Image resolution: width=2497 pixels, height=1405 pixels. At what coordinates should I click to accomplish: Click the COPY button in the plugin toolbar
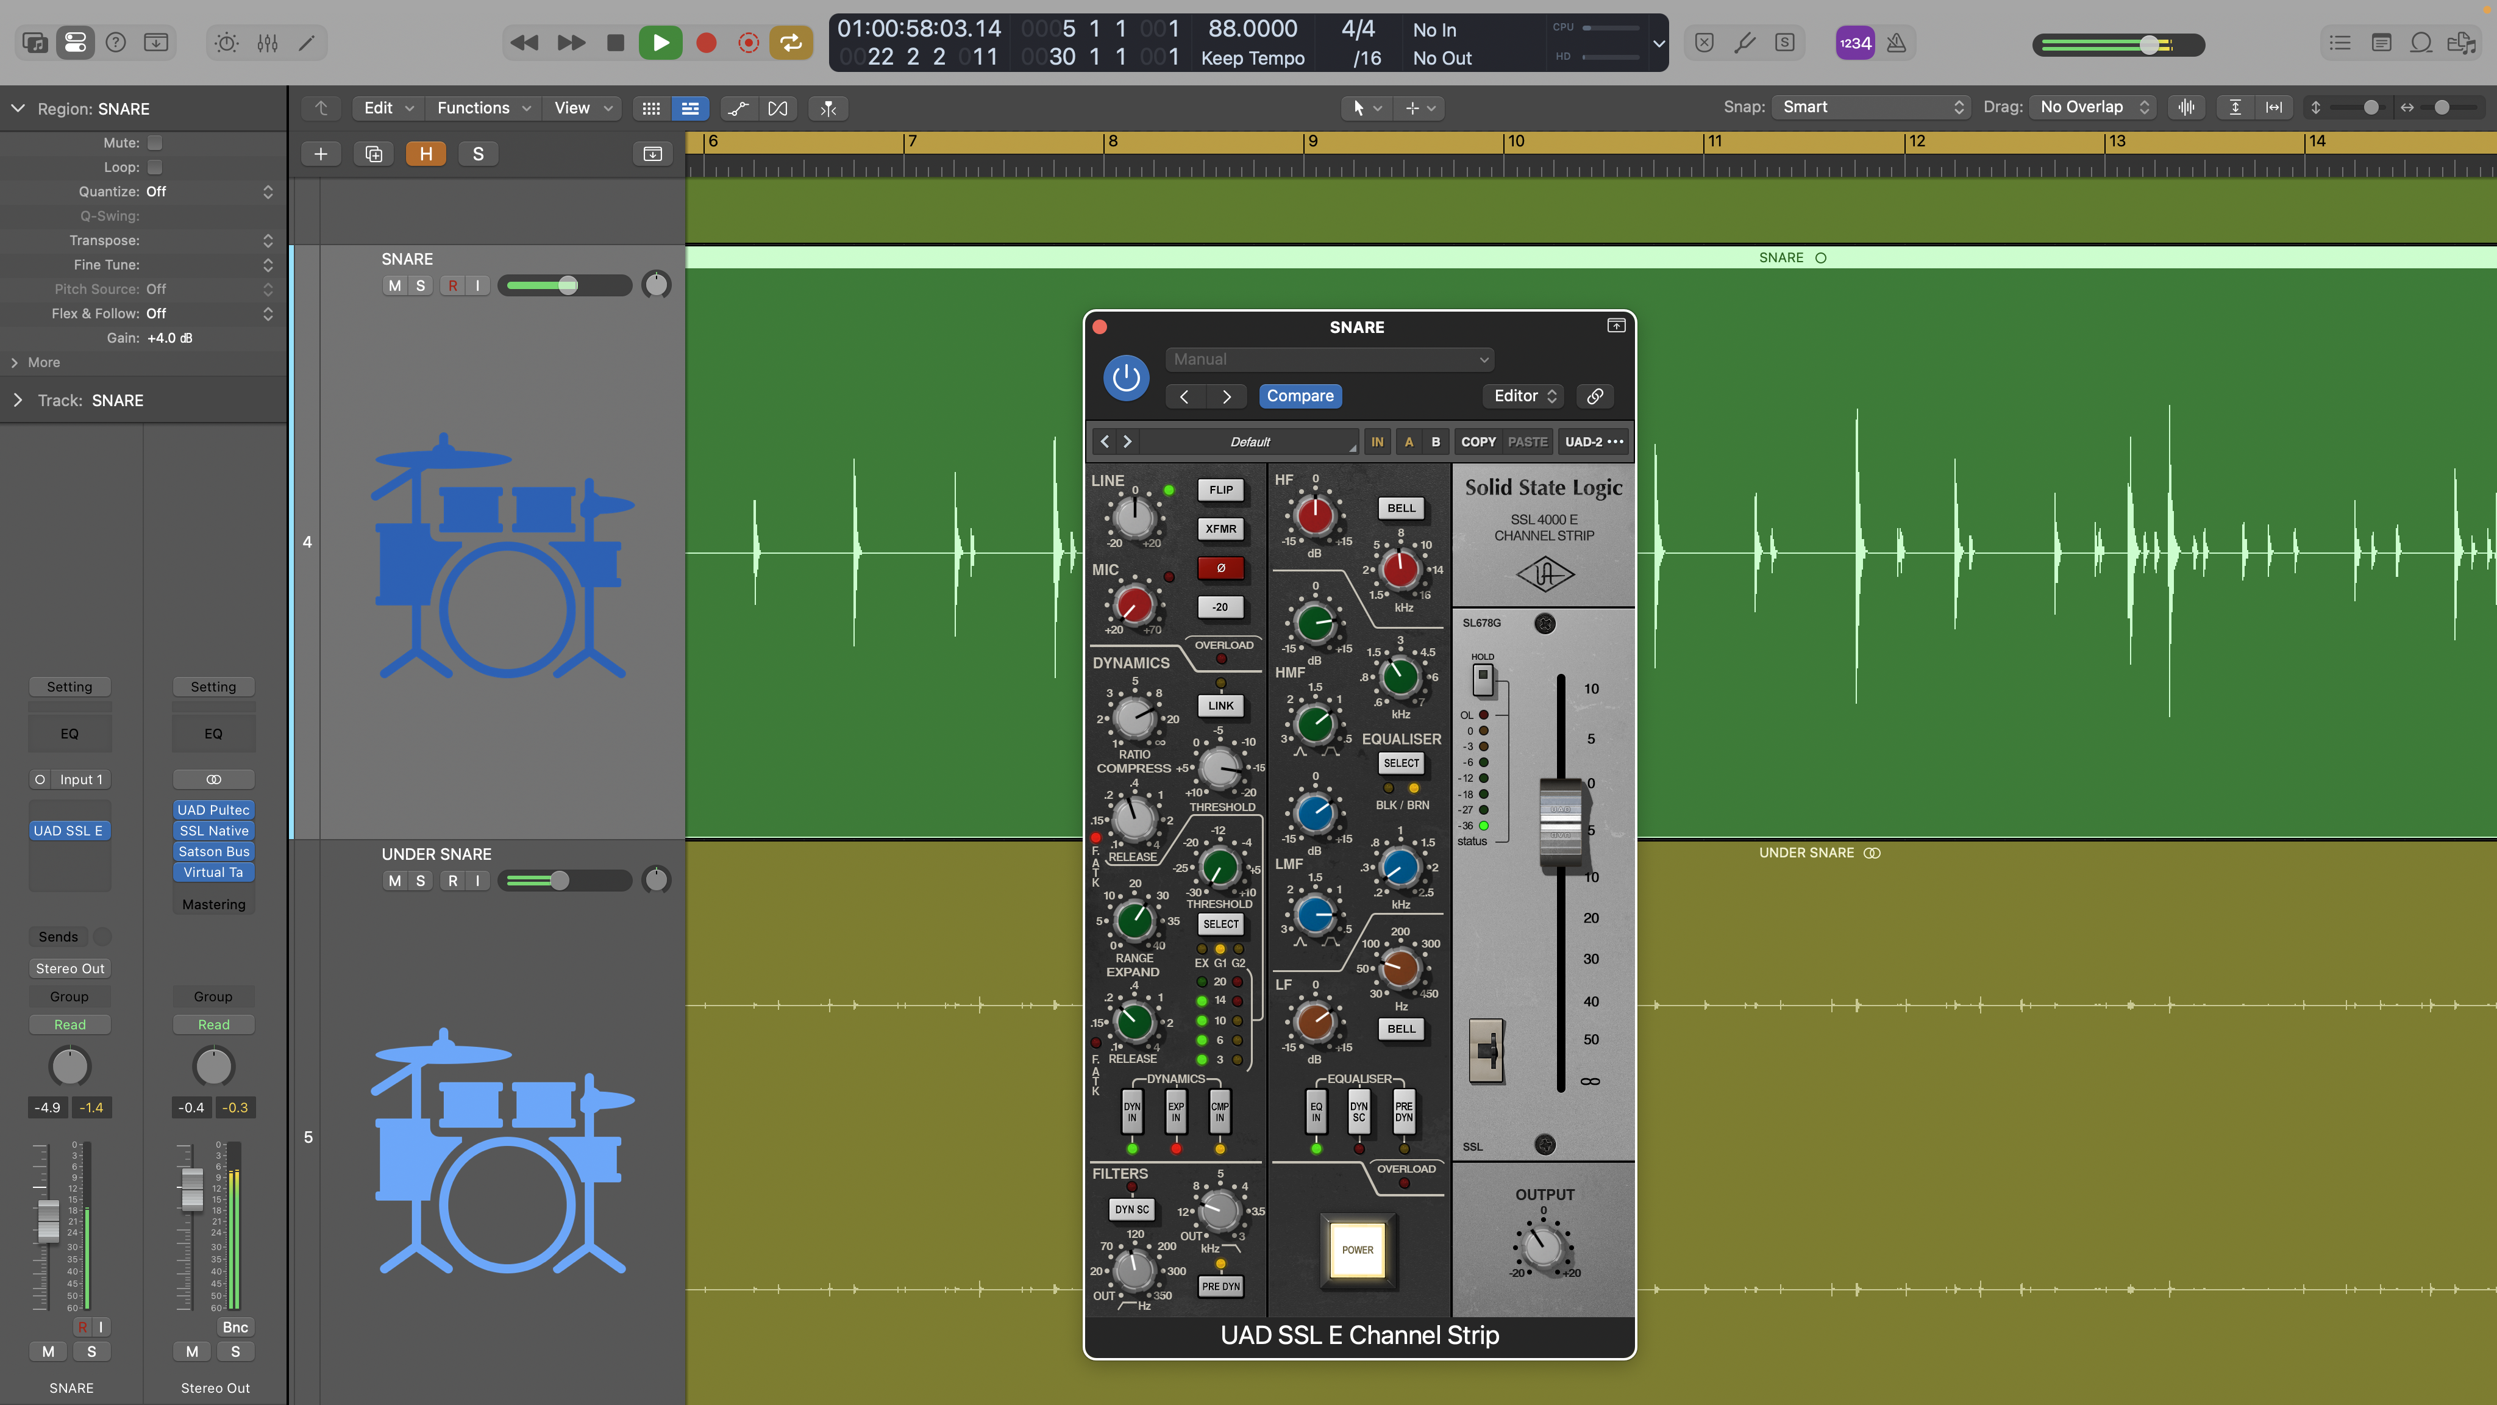click(1478, 442)
